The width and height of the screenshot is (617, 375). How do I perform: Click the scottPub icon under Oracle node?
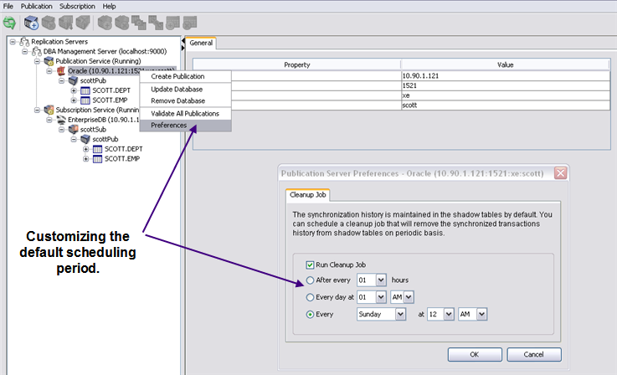73,80
